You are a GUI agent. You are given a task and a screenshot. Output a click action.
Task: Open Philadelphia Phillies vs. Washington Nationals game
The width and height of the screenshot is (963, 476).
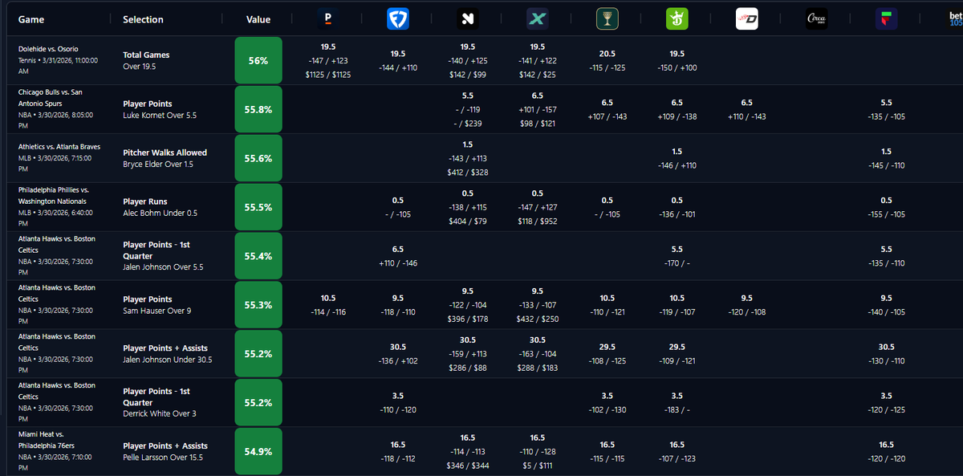54,196
